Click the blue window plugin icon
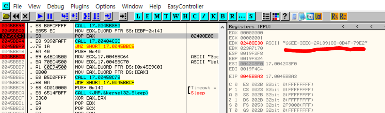The height and width of the screenshot is (113, 385). point(302,16)
